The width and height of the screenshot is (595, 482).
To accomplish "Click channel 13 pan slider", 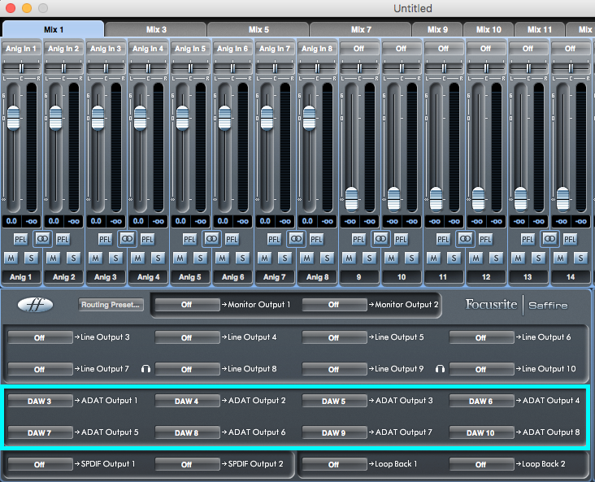I will [528, 68].
